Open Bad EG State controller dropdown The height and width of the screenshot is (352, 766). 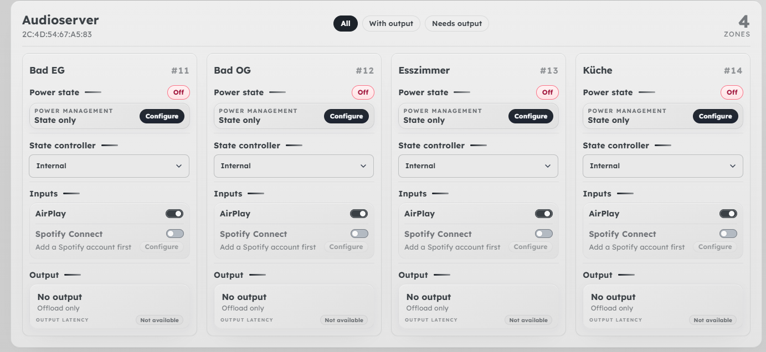109,166
